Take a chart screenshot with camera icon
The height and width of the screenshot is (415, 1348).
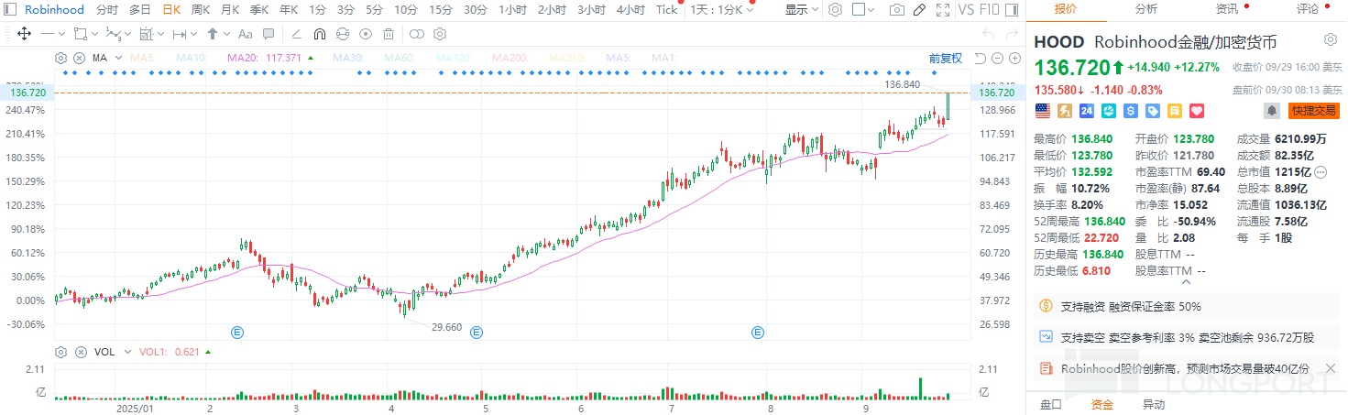897,10
